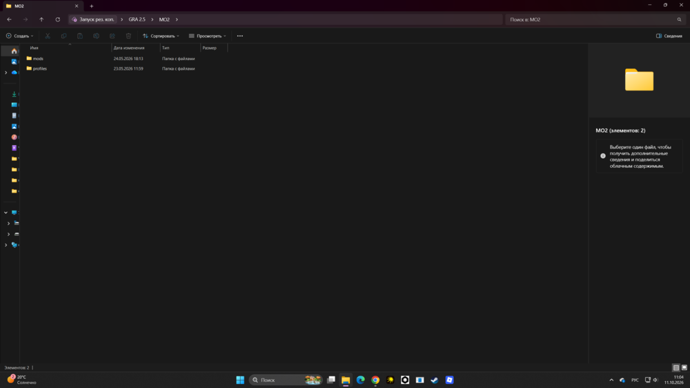Open the Сортировать dropdown
690x388 pixels.
point(161,36)
